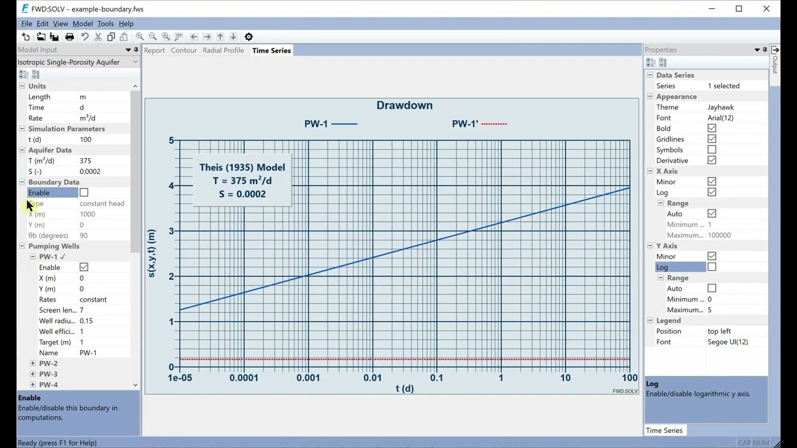Open the Help menu
Viewport: 797px width, 448px height.
(126, 24)
